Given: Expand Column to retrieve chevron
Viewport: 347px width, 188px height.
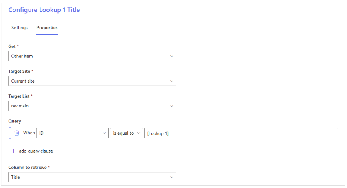Looking at the screenshot, I should (171, 177).
